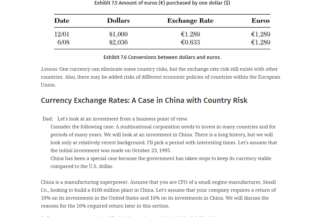Viewport: 330px width, 217px height.
Task: Click the 'Dad:' speaker label
Action: (x=48, y=119)
